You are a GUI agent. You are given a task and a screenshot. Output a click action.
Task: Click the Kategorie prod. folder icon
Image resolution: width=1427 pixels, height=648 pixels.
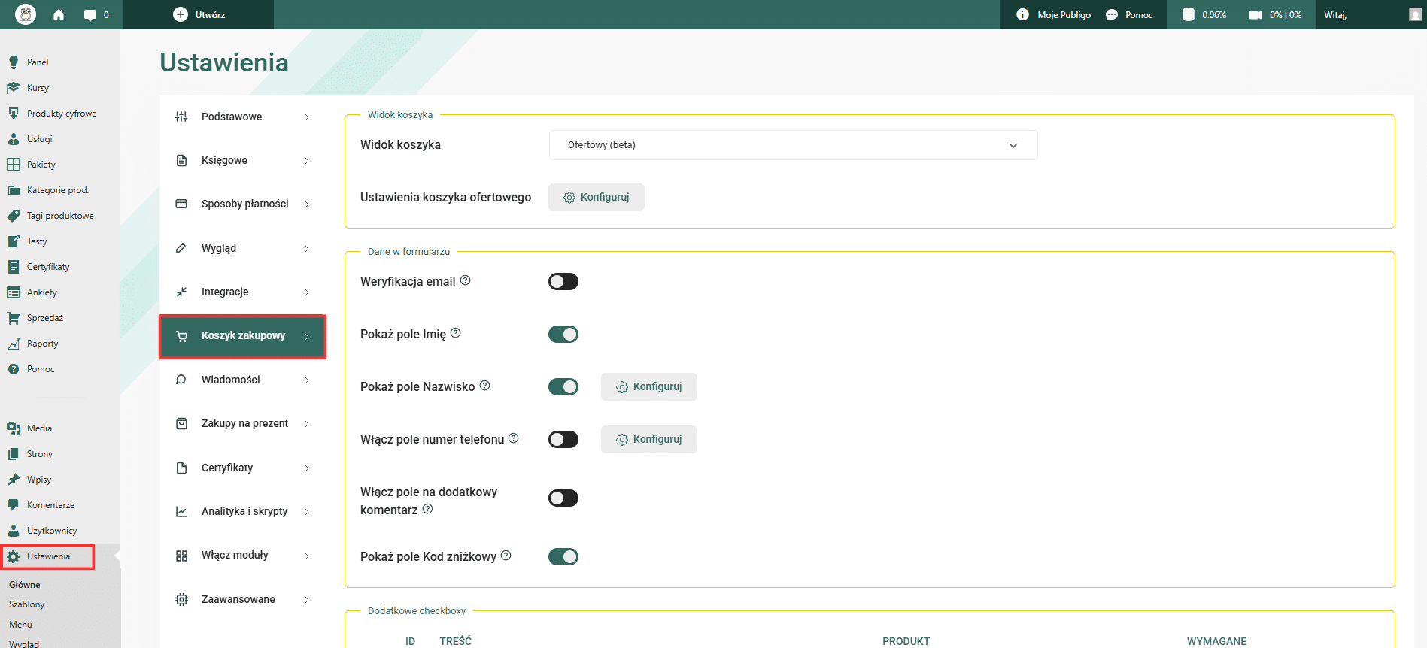[14, 190]
